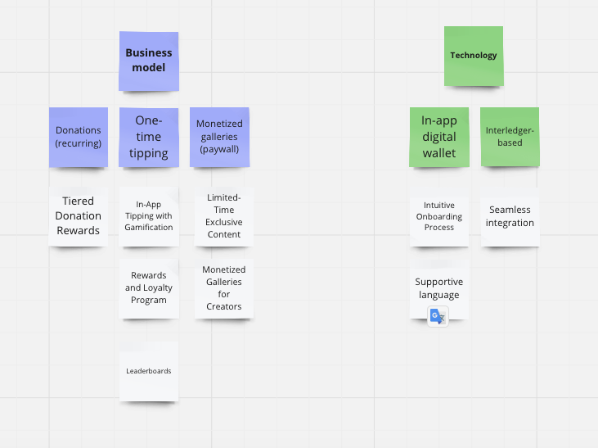Click the Interledger-based green note
The height and width of the screenshot is (448, 598).
[510, 137]
